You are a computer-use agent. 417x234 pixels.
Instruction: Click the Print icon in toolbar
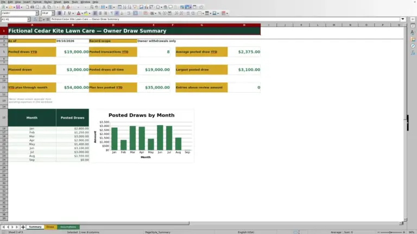coord(32,7)
